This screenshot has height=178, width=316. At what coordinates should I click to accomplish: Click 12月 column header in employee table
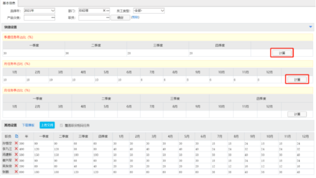point(305,137)
